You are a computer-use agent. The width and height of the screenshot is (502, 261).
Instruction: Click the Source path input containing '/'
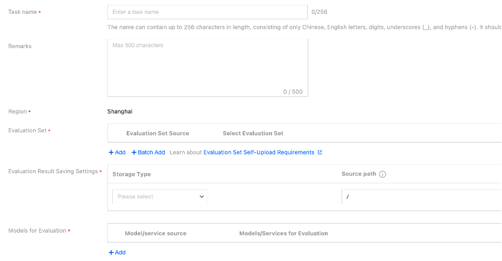(422, 197)
